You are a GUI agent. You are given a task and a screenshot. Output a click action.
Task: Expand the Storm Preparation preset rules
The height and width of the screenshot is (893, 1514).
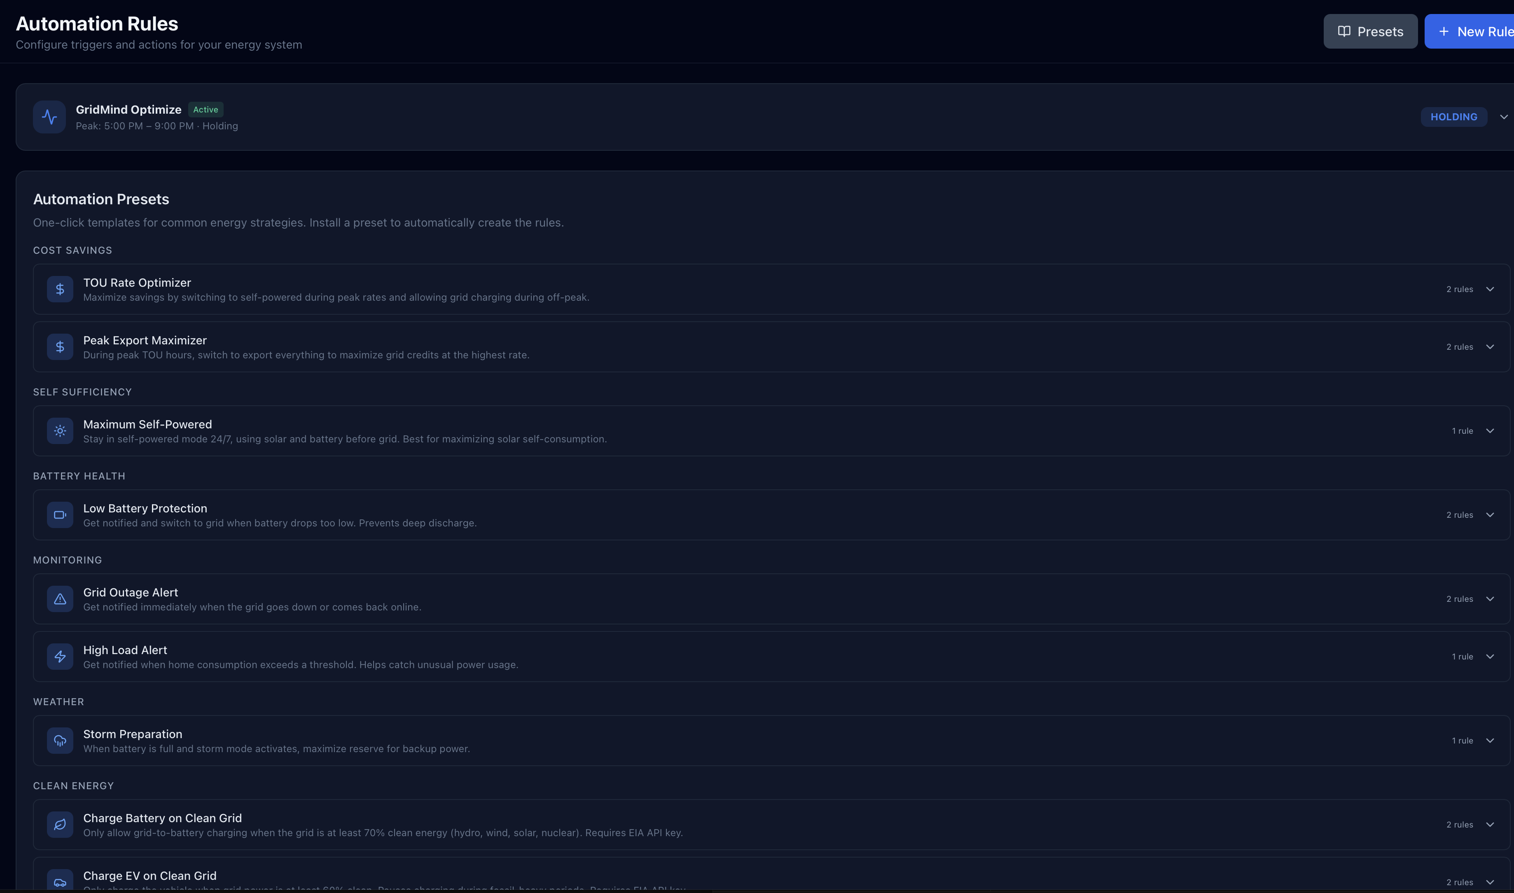tap(1491, 740)
